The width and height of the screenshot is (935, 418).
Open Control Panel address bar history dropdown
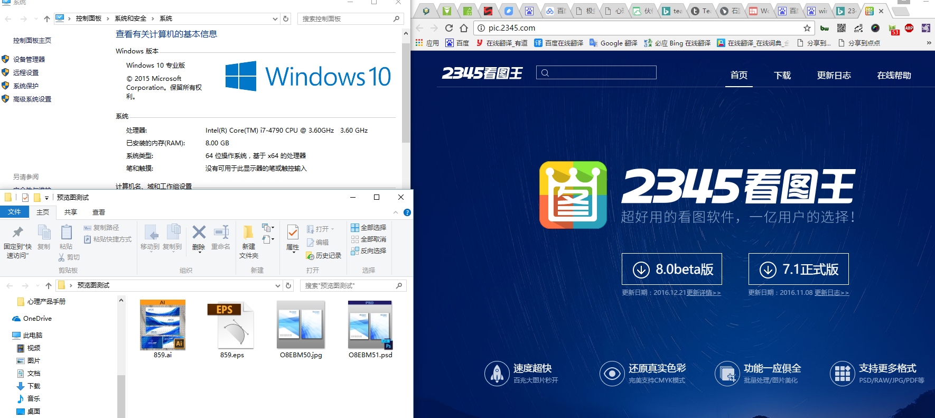tap(275, 18)
